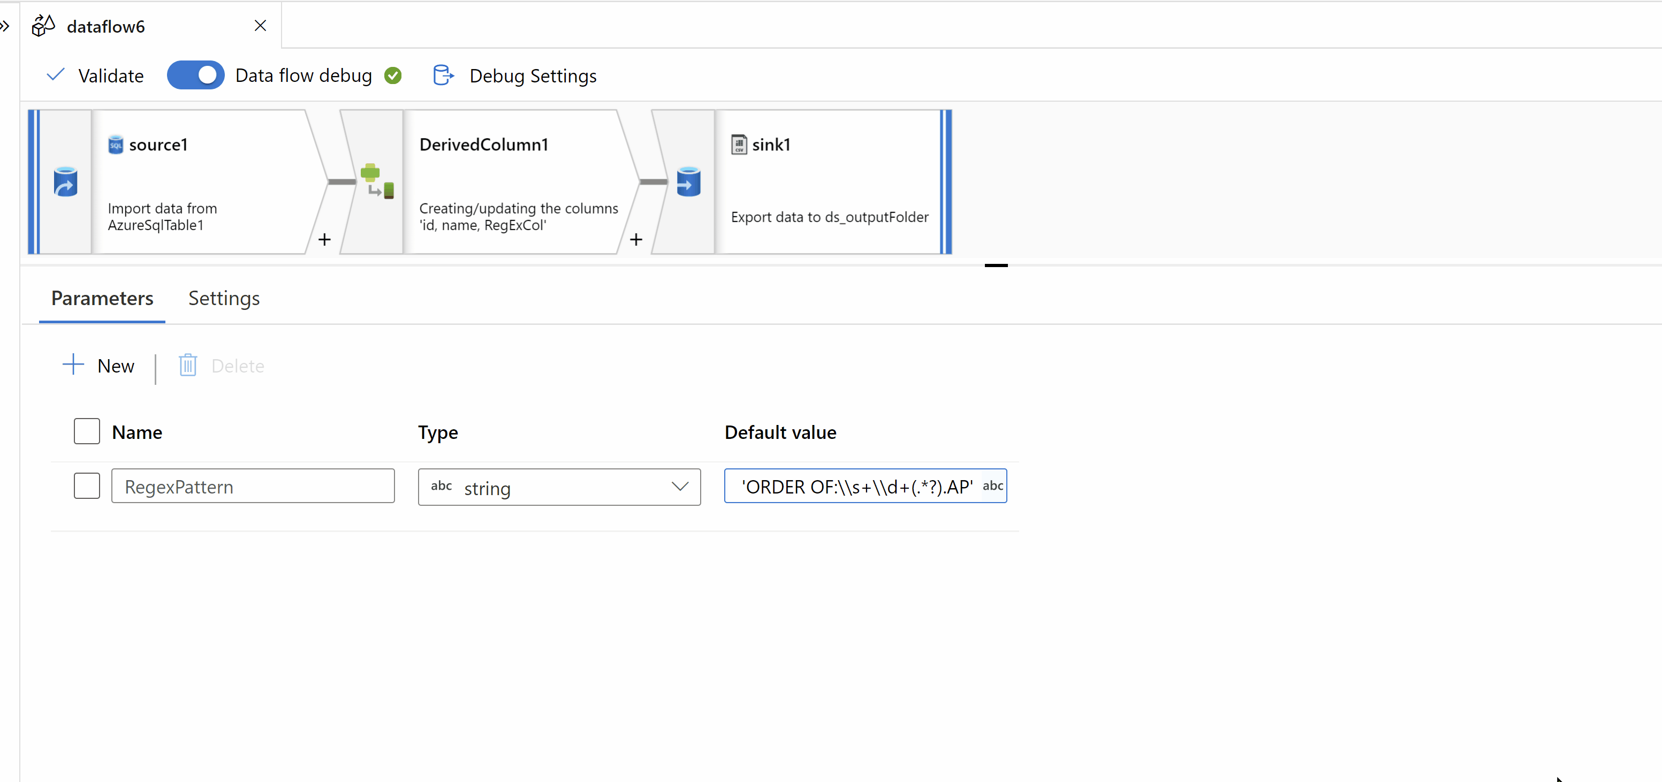The width and height of the screenshot is (1662, 782).
Task: Click the Validate button
Action: tap(95, 75)
